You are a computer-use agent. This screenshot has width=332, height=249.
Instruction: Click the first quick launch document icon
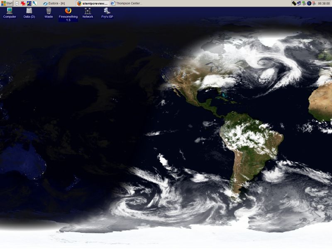pos(17,3)
